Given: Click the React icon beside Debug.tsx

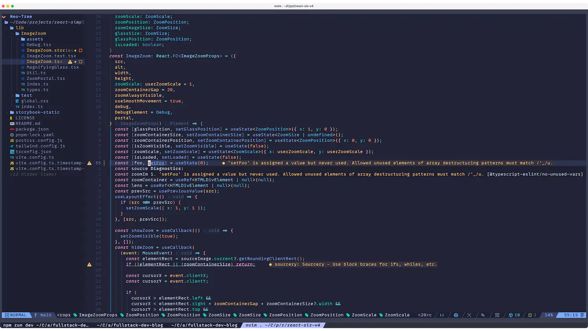Looking at the screenshot, I should click(x=23, y=45).
